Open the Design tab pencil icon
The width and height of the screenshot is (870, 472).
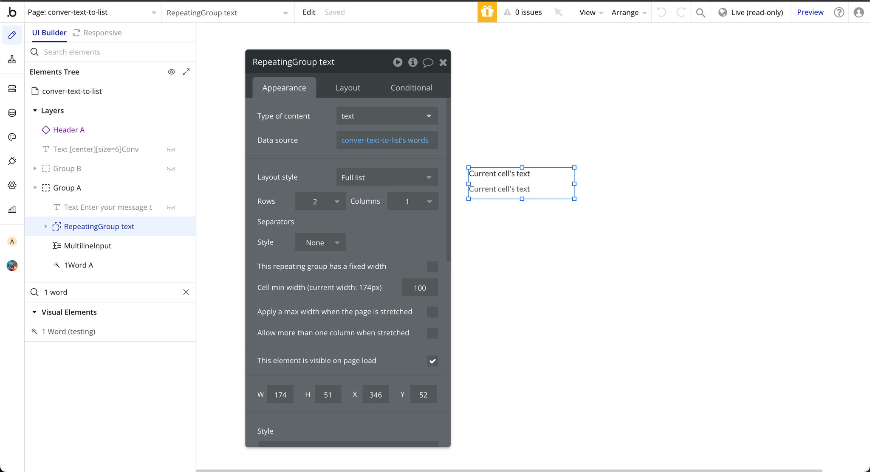pyautogui.click(x=12, y=35)
